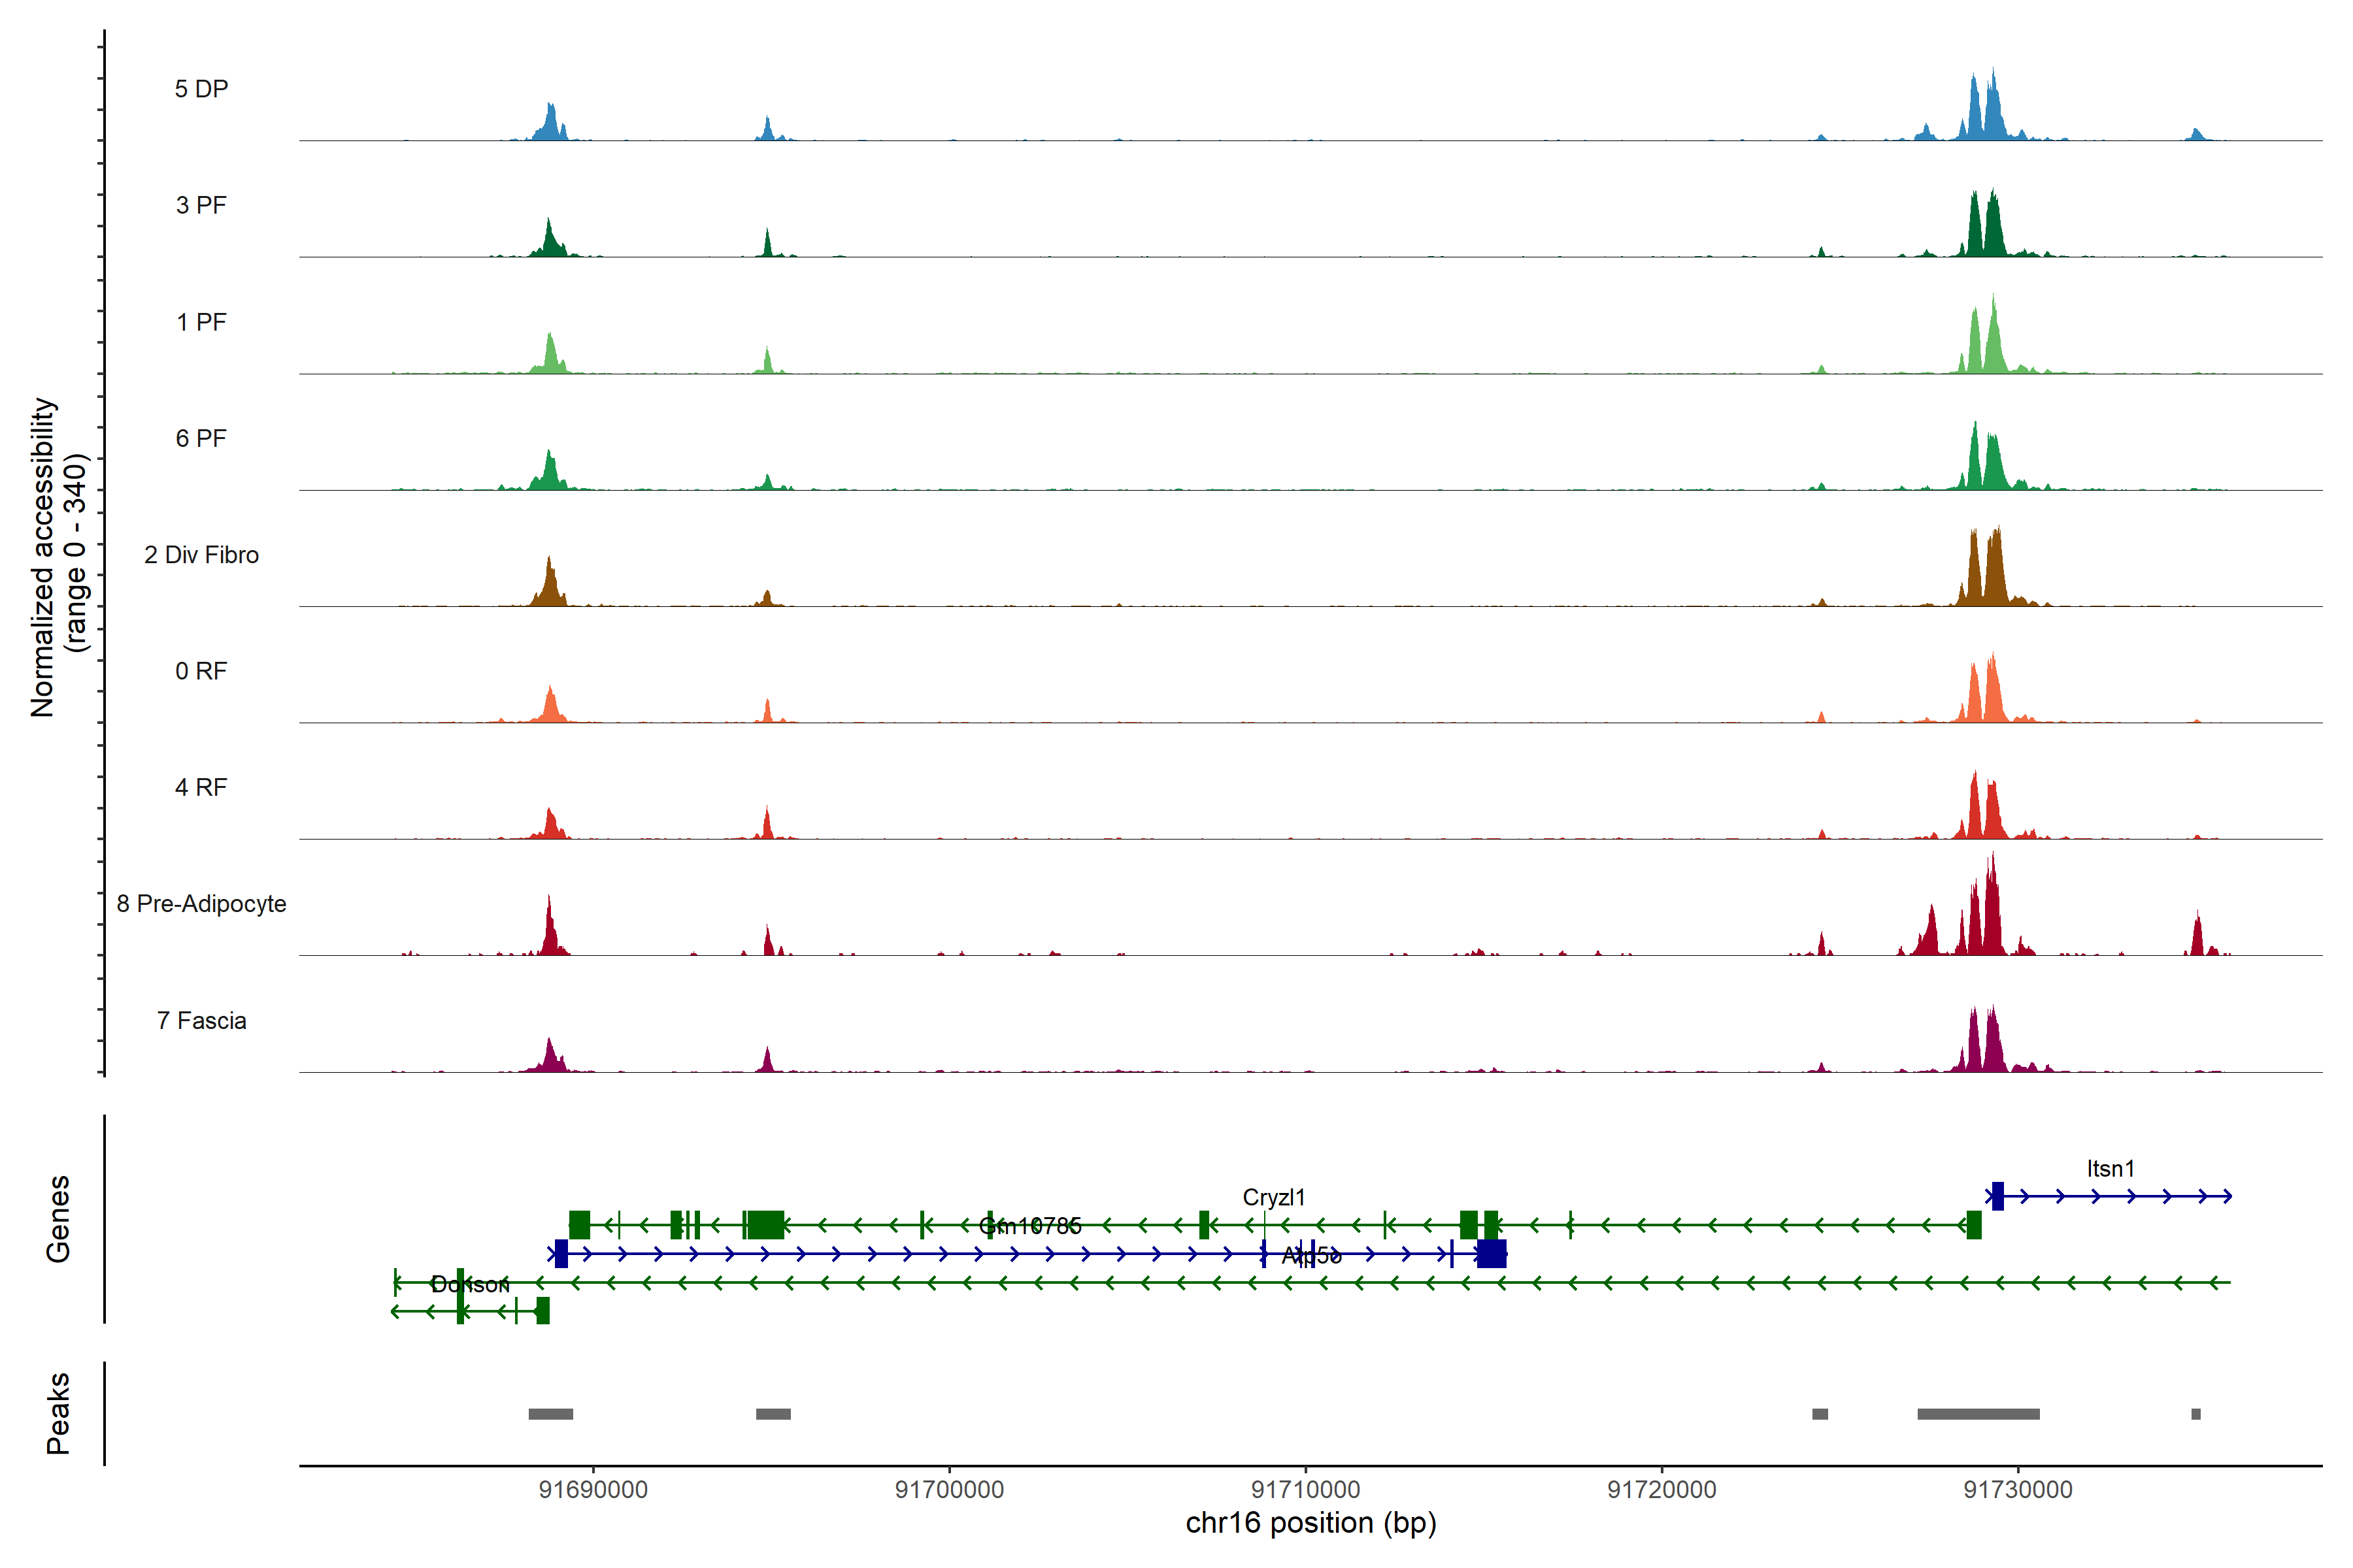Click the Peaks panel label
The width and height of the screenshot is (2353, 1568).
pyautogui.click(x=58, y=1413)
